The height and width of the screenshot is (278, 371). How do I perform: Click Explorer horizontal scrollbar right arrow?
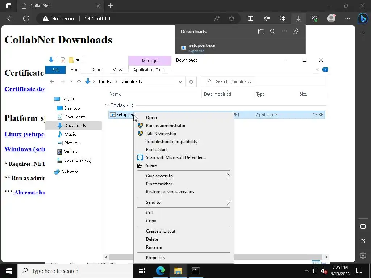pos(326,257)
